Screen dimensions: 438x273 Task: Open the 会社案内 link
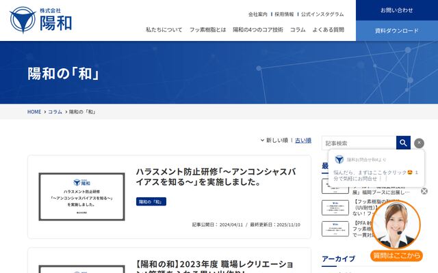(x=257, y=14)
